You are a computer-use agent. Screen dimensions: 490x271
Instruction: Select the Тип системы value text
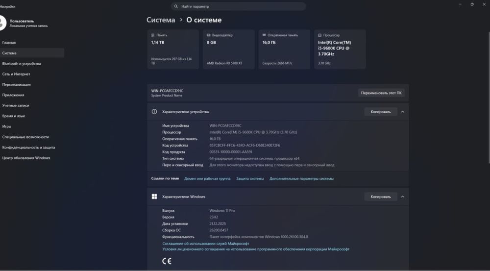(x=254, y=158)
